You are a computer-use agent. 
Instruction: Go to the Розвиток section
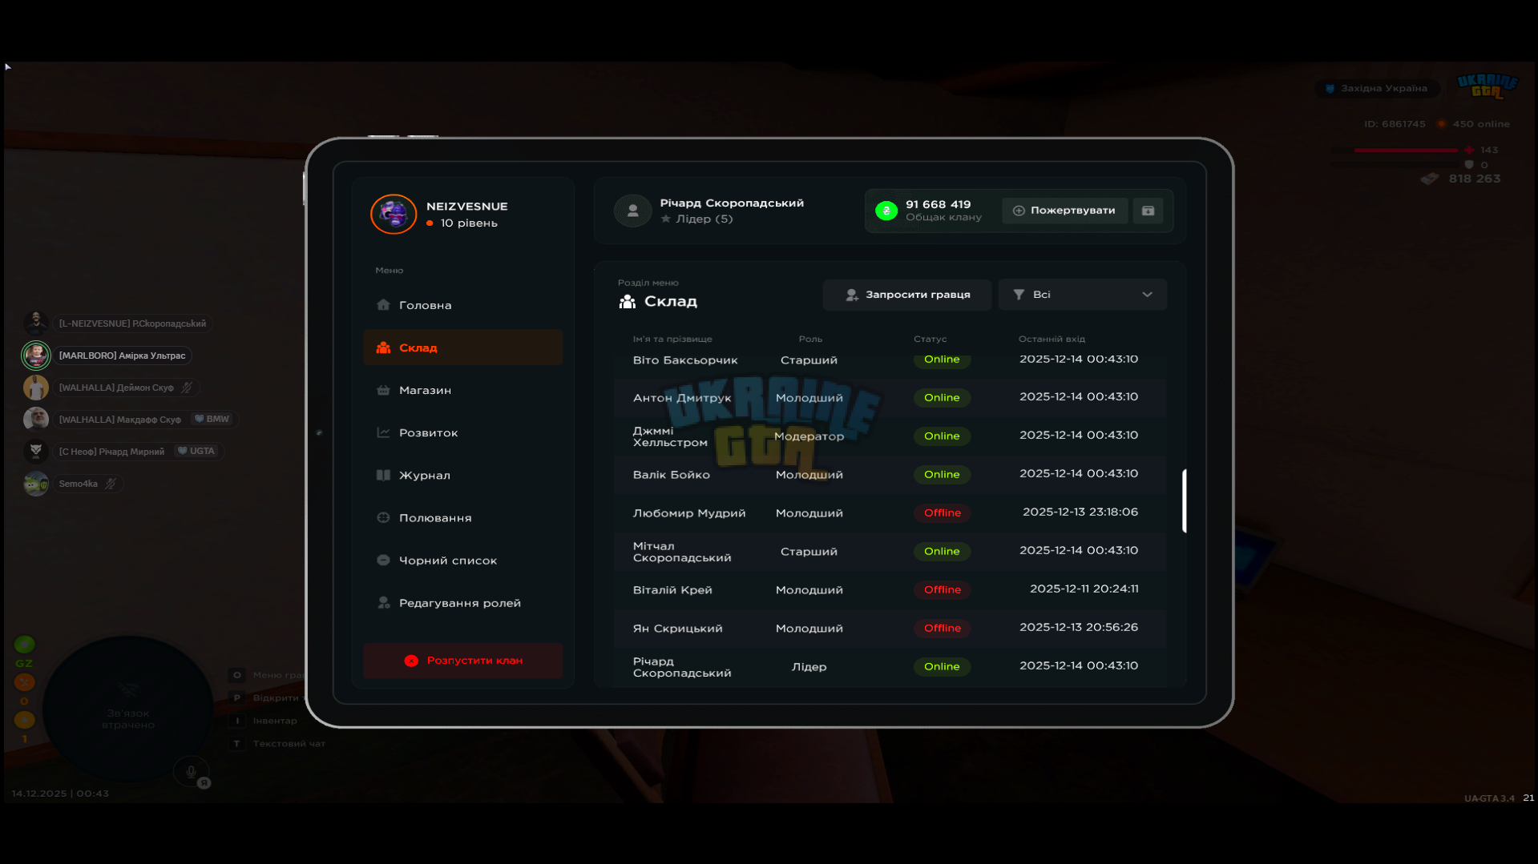point(462,432)
